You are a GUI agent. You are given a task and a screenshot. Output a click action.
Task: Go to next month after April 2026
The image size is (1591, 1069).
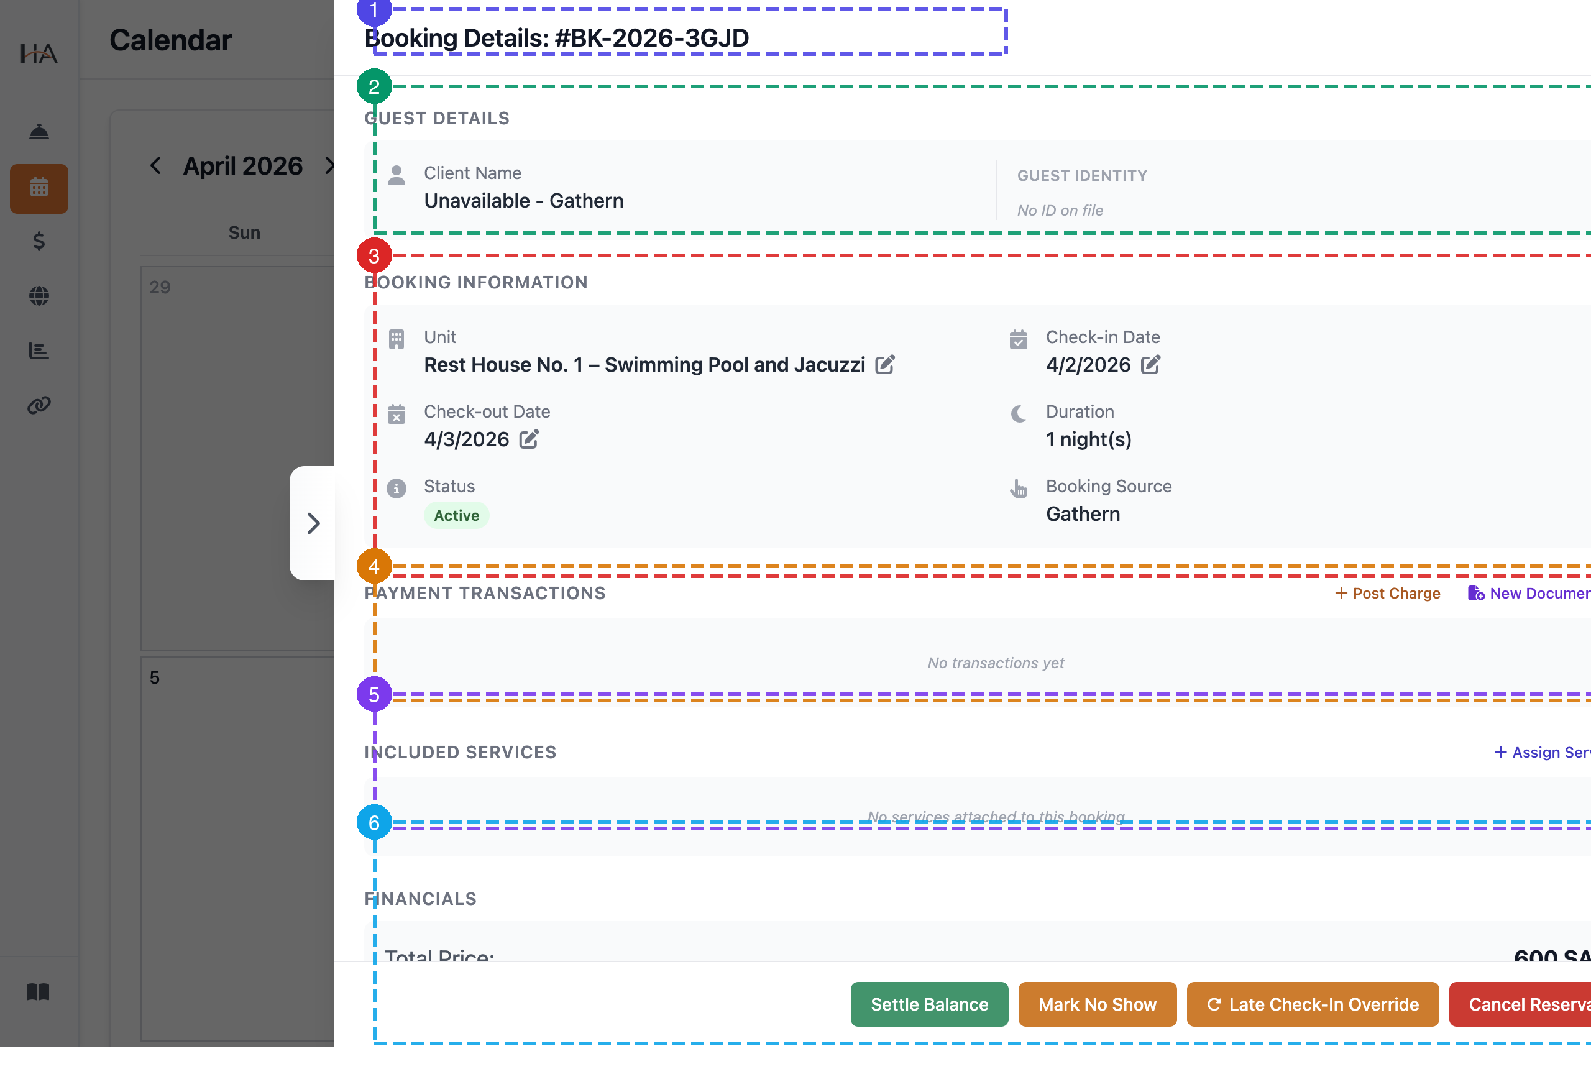329,166
